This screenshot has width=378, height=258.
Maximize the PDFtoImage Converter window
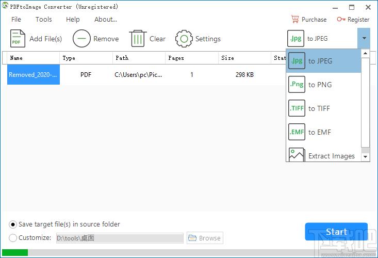click(352, 7)
